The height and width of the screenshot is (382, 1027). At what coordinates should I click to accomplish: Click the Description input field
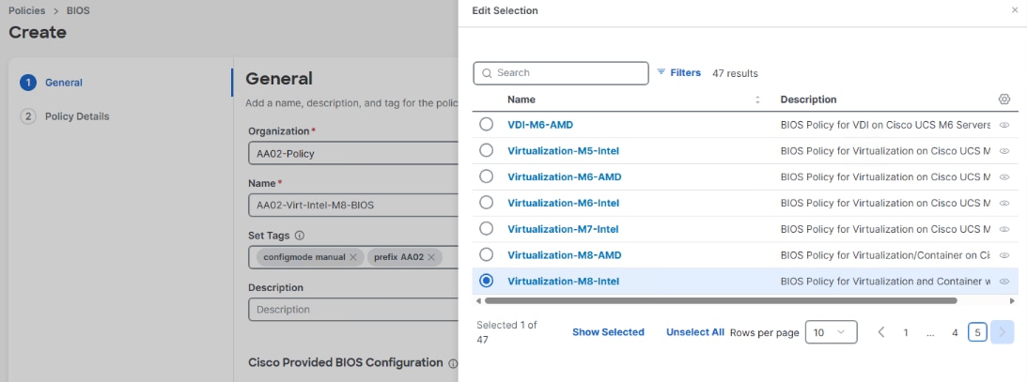[353, 310]
